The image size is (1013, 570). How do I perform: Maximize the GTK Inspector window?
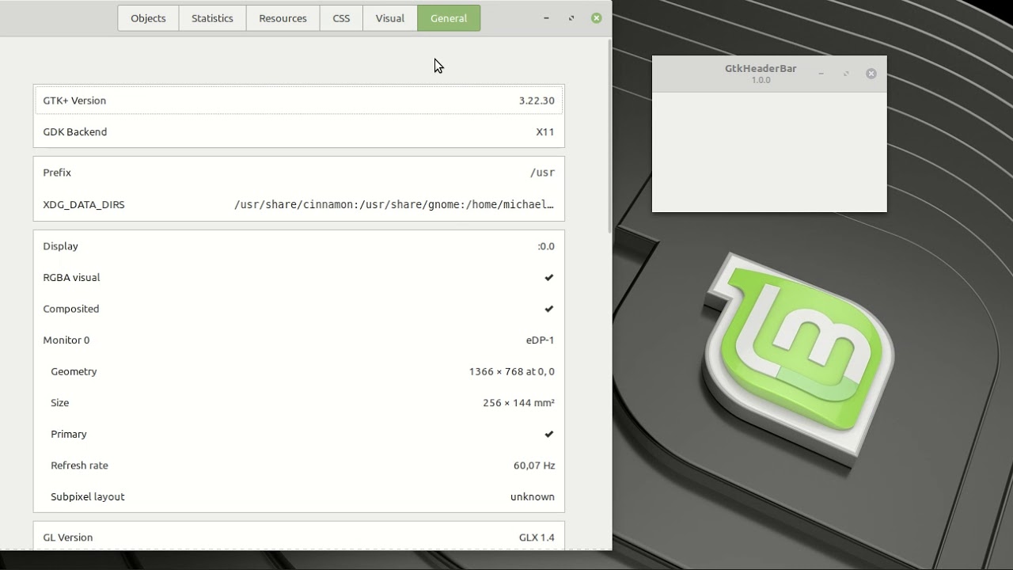click(571, 18)
